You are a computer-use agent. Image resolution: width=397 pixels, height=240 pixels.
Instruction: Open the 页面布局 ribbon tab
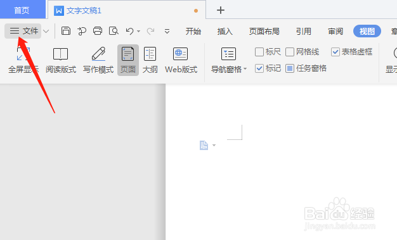[264, 32]
